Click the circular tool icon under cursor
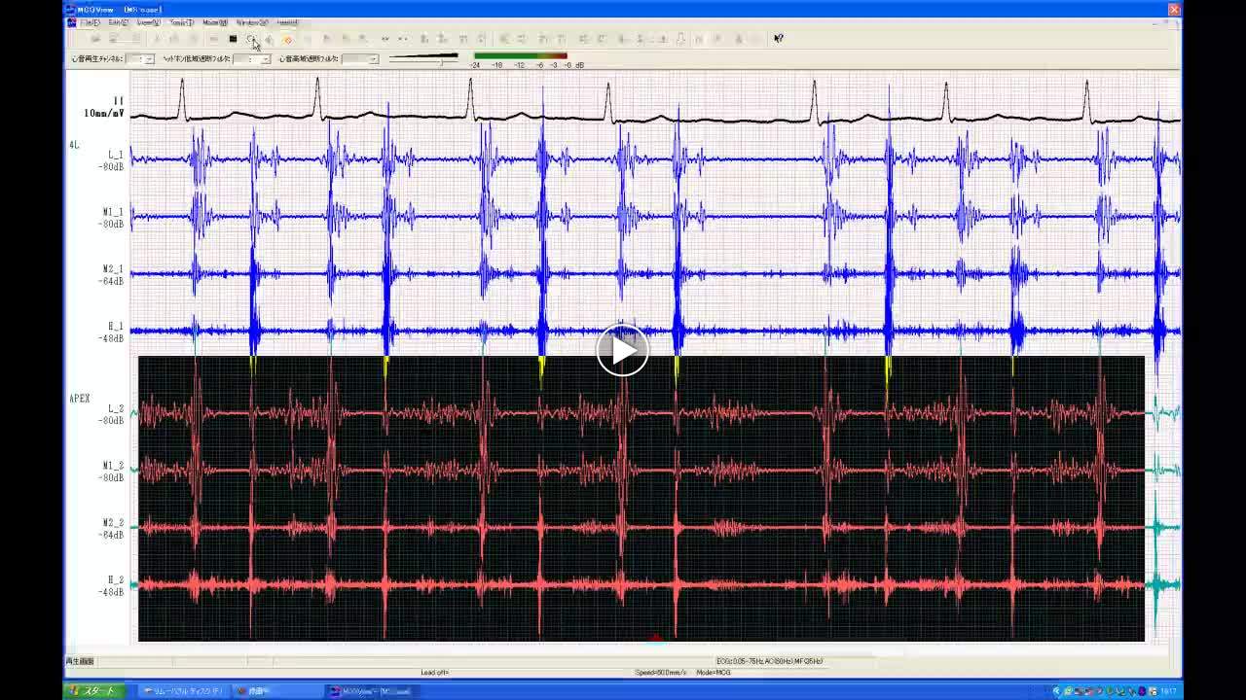This screenshot has height=700, width=1246. 251,39
